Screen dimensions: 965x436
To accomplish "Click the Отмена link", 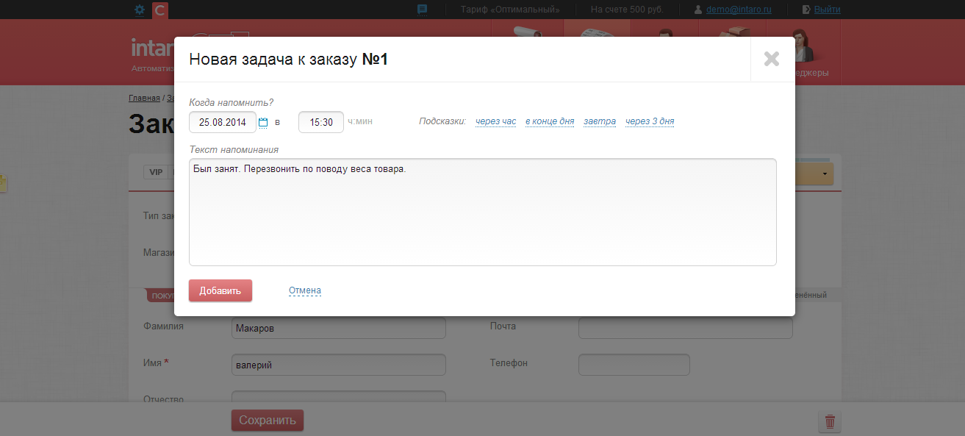I will point(305,290).
